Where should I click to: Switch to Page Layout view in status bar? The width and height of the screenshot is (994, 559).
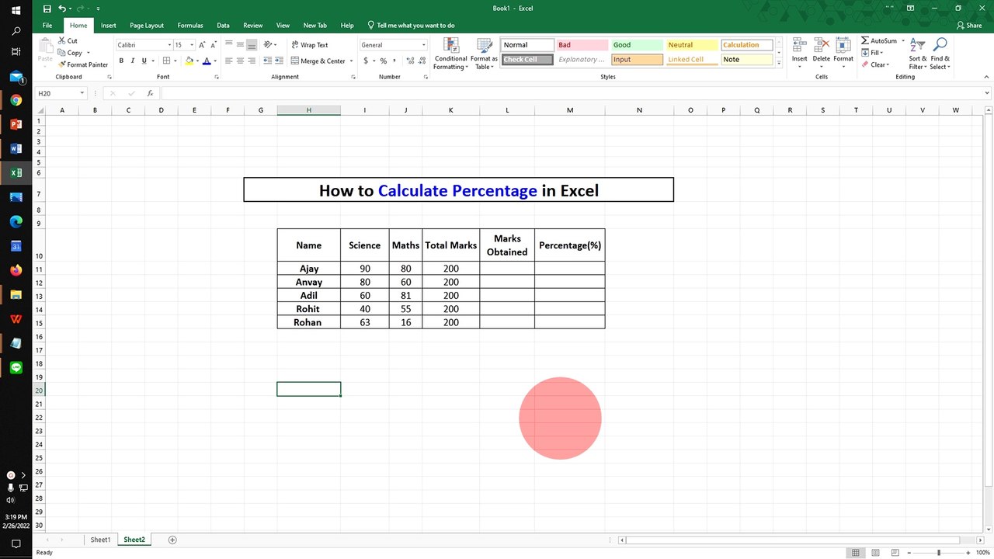[x=876, y=553]
